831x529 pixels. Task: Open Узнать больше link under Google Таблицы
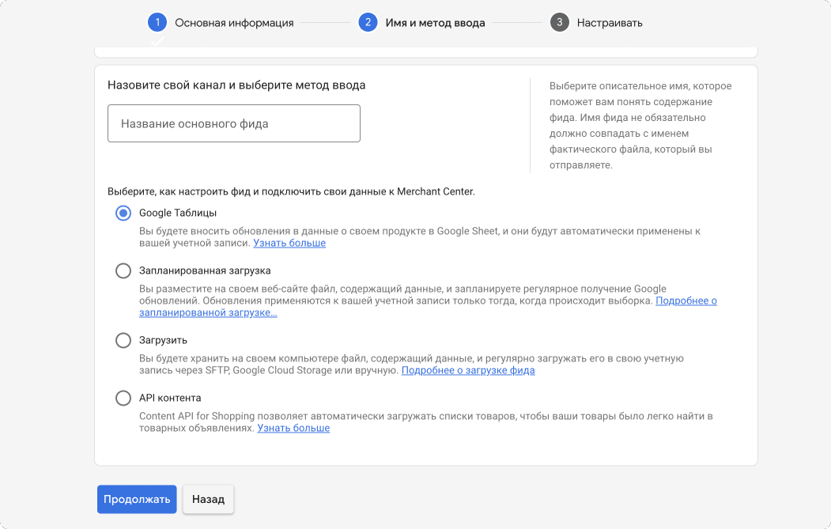(289, 244)
